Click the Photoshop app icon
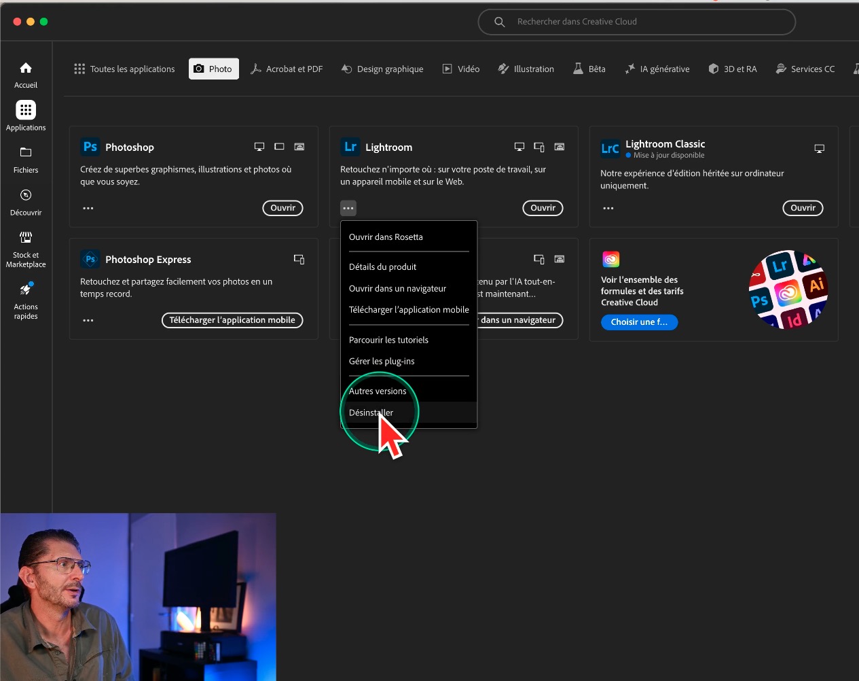Image resolution: width=859 pixels, height=681 pixels. (x=90, y=147)
